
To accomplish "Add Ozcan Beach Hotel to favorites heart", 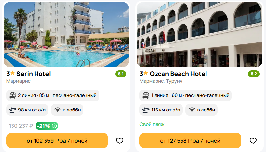I will pos(253,141).
